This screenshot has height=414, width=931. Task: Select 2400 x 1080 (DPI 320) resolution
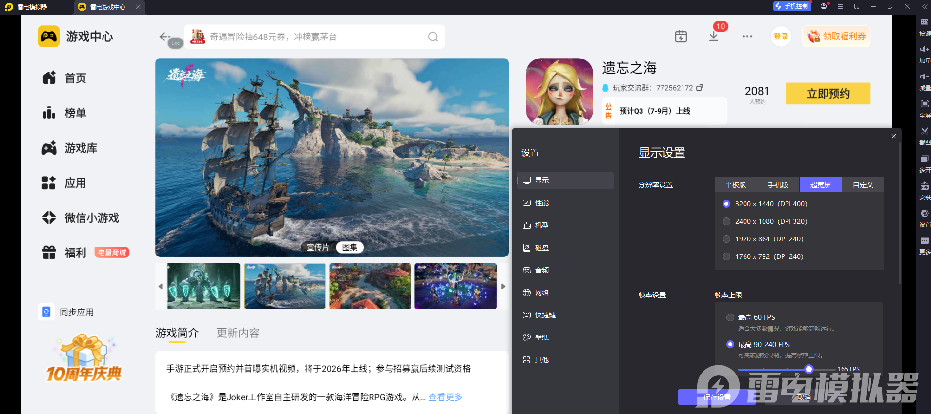pyautogui.click(x=726, y=221)
